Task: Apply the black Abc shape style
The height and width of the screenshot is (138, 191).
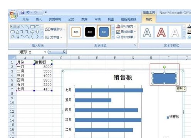Action: pos(90,32)
